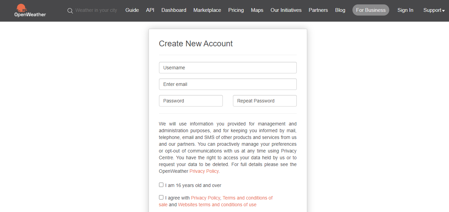This screenshot has width=449, height=212.
Task: Open the Guide menu item
Action: [132, 10]
